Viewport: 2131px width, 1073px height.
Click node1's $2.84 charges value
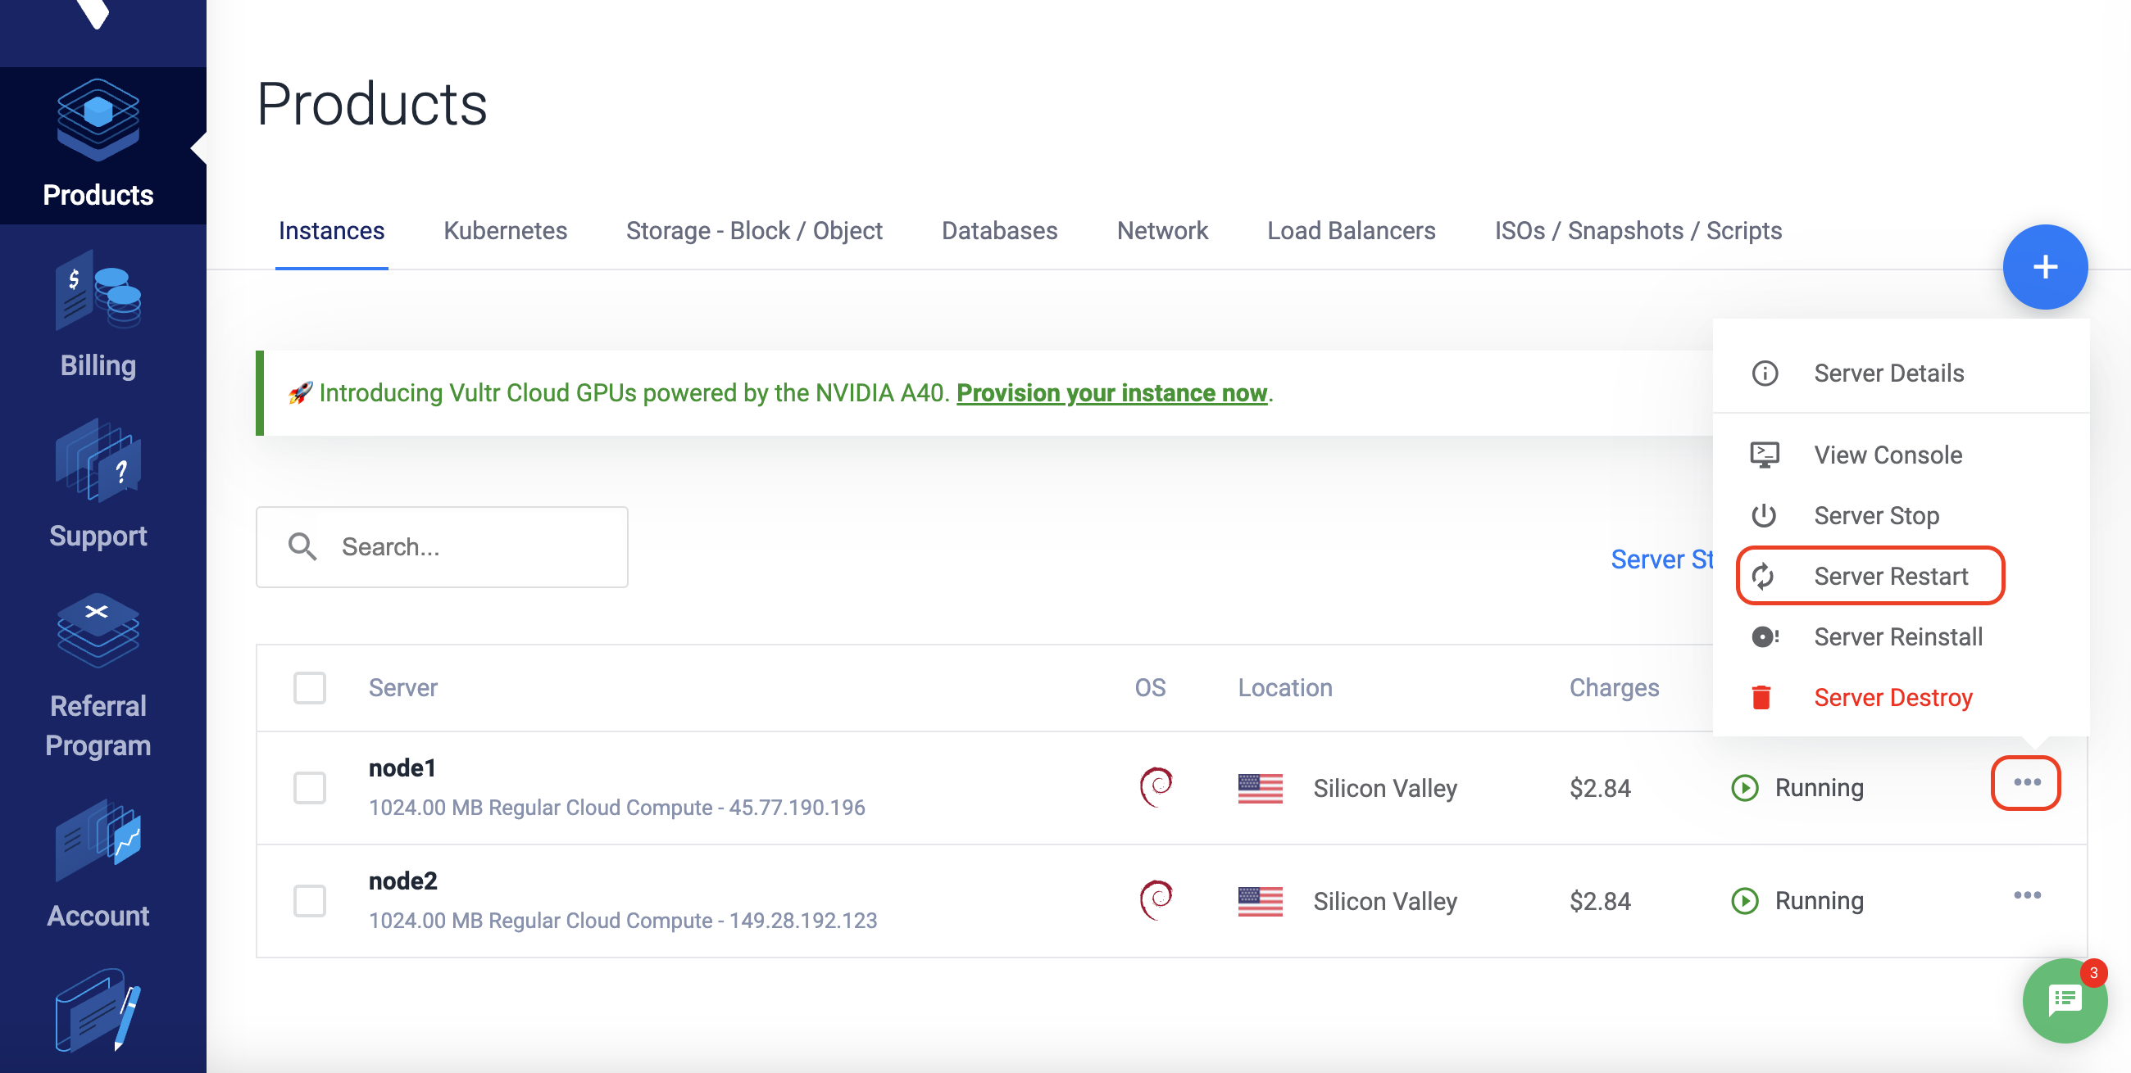[1600, 788]
